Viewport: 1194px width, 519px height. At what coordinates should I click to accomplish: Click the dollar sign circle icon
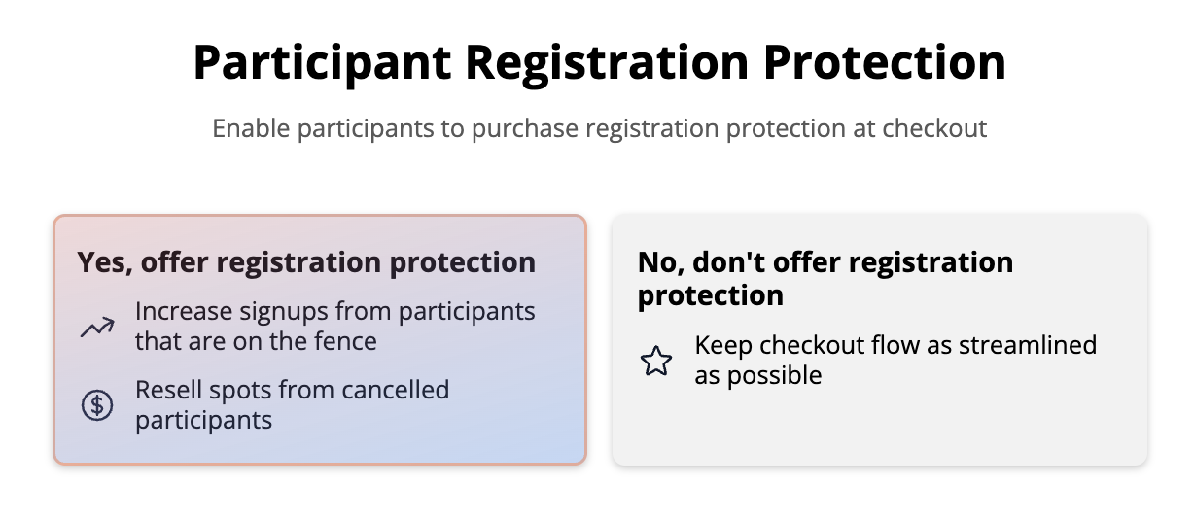click(96, 405)
